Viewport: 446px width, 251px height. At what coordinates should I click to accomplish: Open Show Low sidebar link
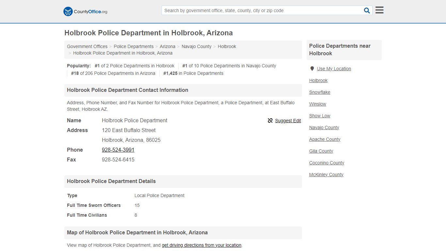coord(320,116)
